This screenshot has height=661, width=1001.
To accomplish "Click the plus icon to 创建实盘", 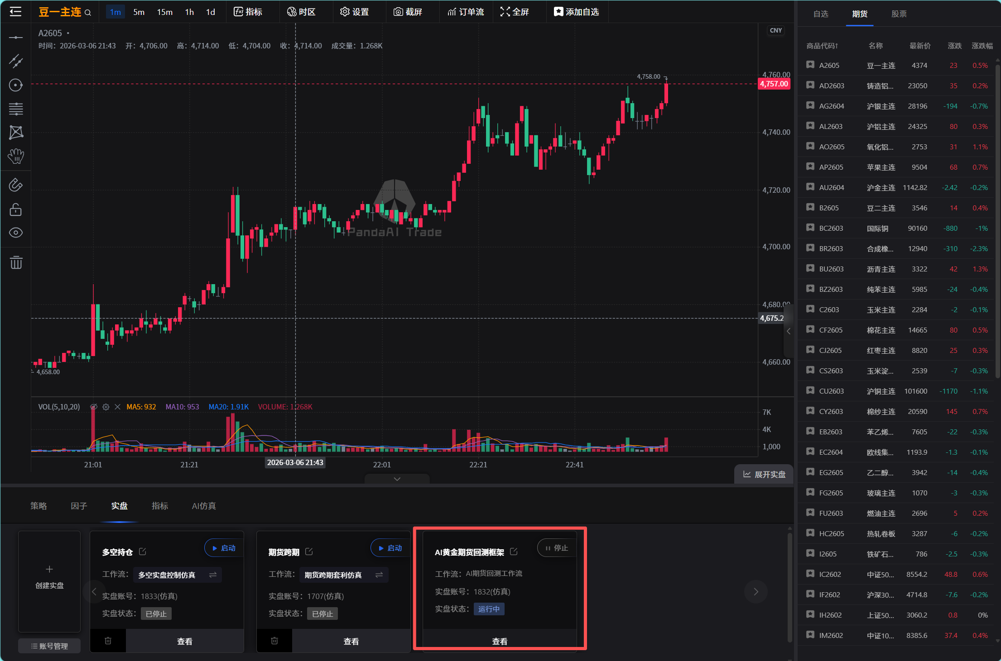I will pos(49,569).
